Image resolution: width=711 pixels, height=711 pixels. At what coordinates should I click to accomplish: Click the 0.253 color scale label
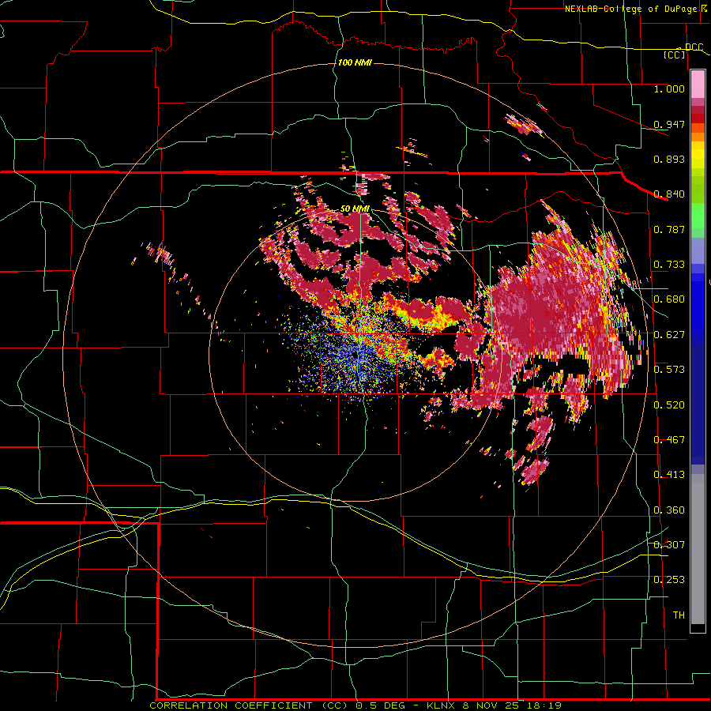coord(669,580)
